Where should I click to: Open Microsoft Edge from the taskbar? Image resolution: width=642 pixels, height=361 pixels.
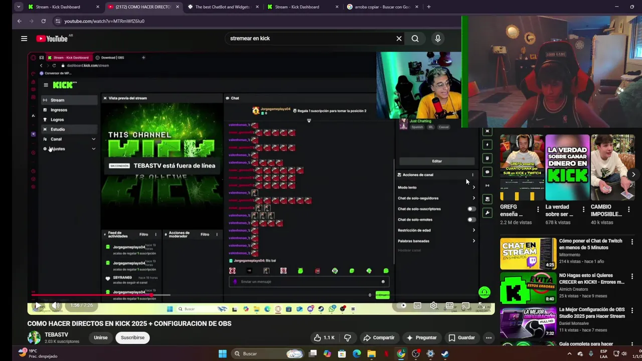coord(357,353)
